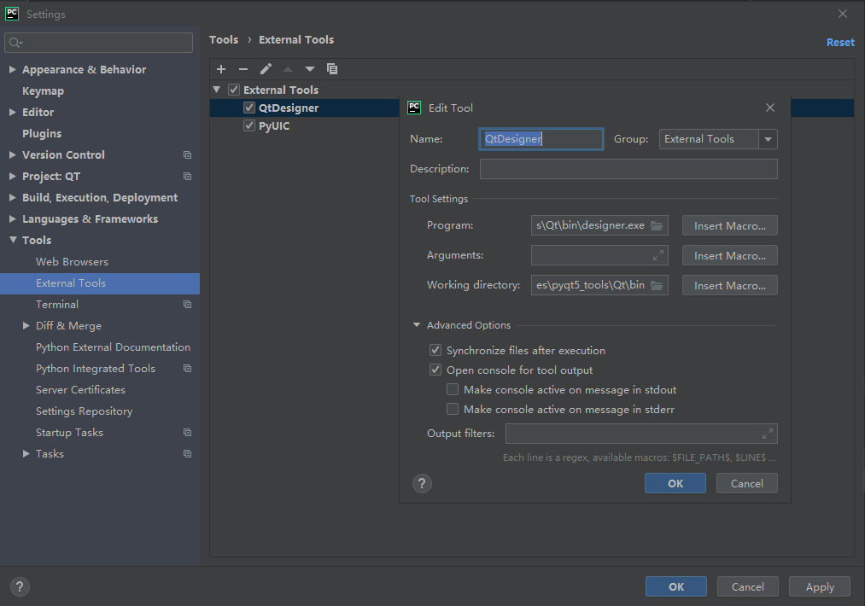Click PyCharm logo in Edit Tool title

pos(414,108)
